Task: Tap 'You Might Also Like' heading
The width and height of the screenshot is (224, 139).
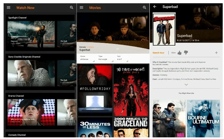Action: tap(186, 93)
